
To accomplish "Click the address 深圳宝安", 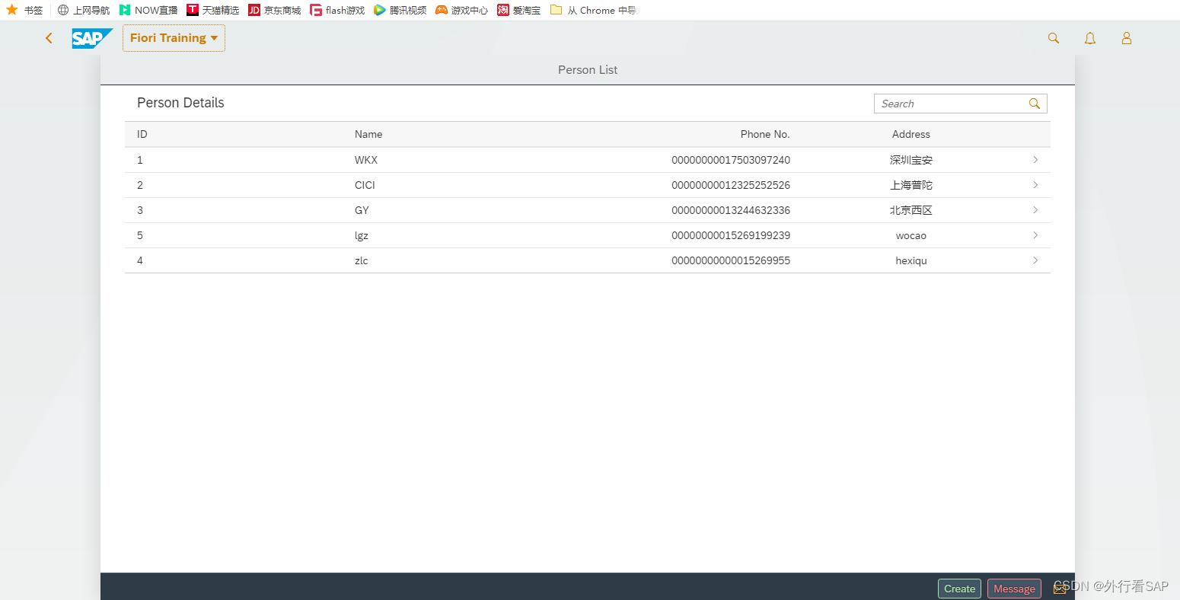I will (x=911, y=160).
